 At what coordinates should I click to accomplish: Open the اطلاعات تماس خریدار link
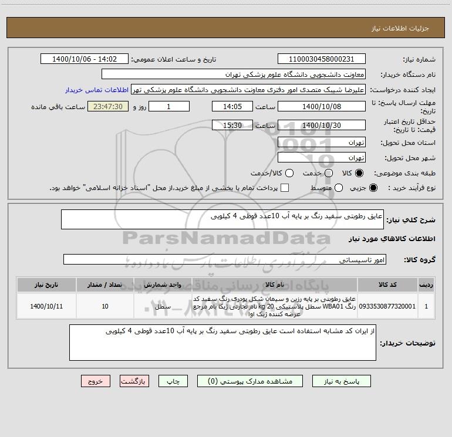click(97, 90)
